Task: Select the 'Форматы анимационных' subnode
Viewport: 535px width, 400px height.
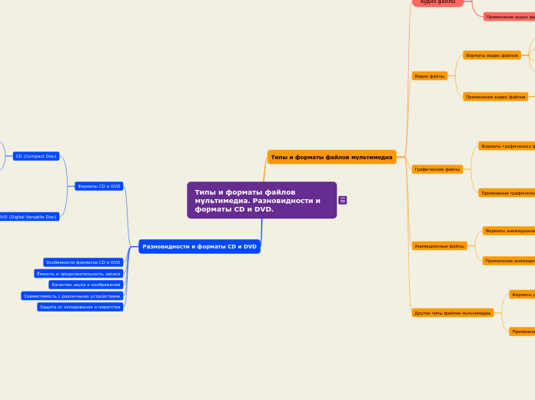Action: 509,231
